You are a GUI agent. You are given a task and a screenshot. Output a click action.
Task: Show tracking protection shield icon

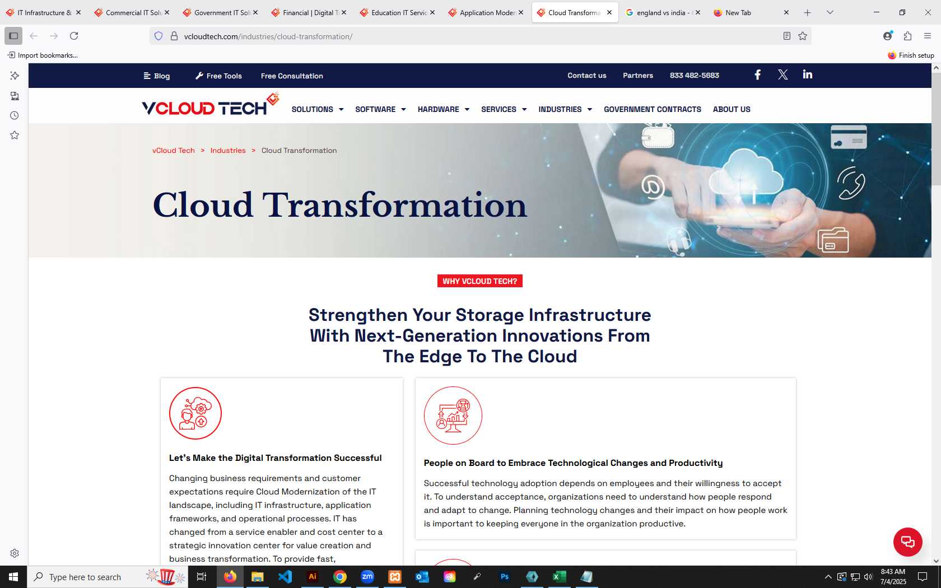pos(159,36)
